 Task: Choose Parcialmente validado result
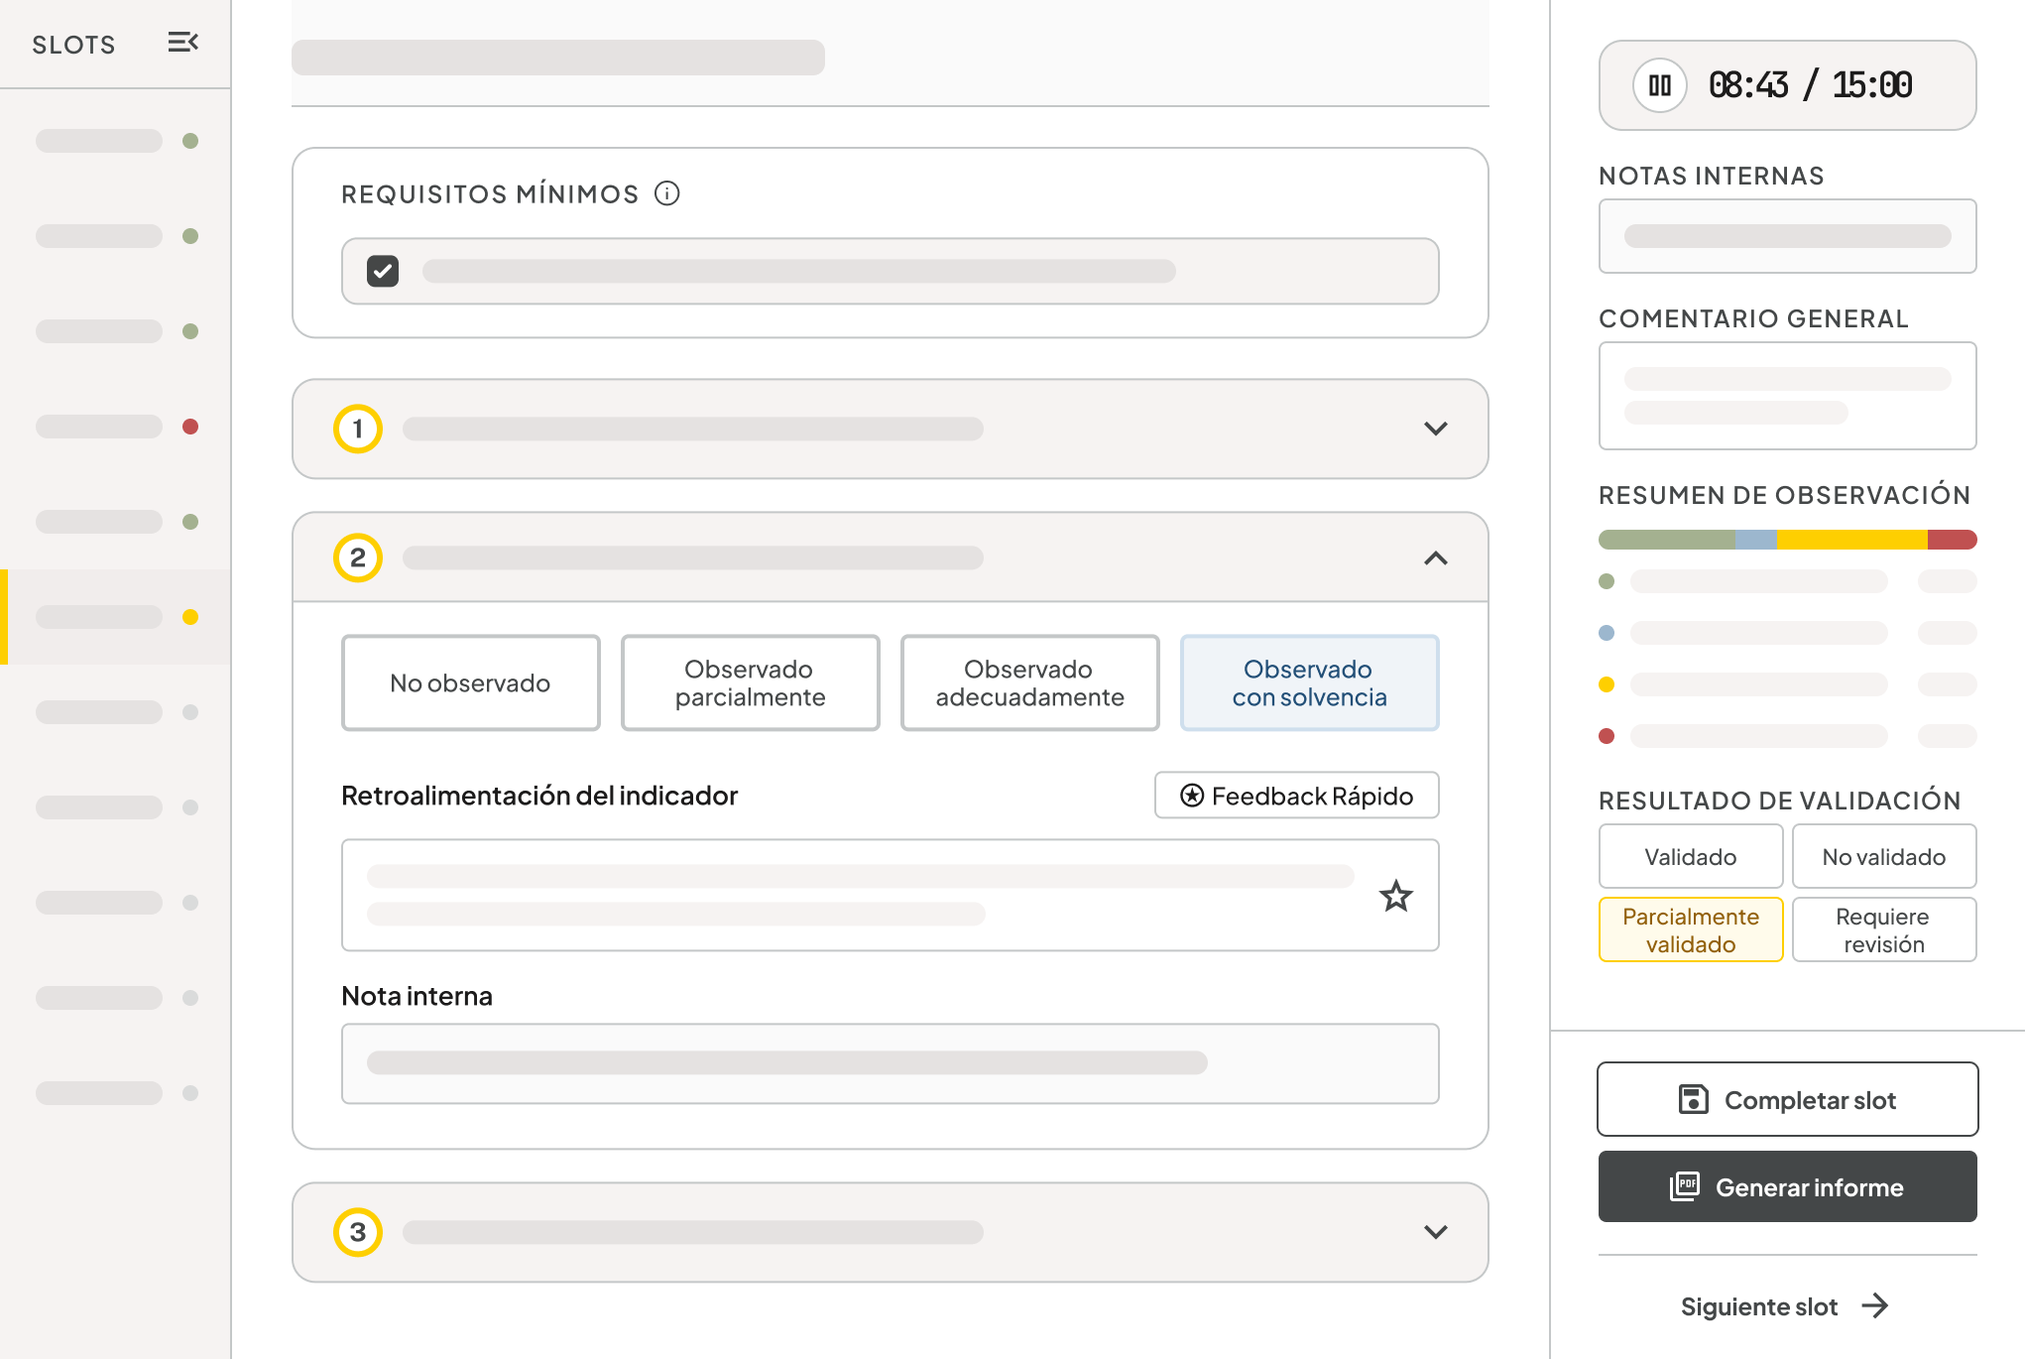[1691, 929]
